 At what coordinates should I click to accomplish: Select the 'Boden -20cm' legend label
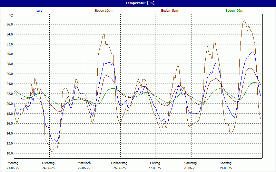(235, 11)
